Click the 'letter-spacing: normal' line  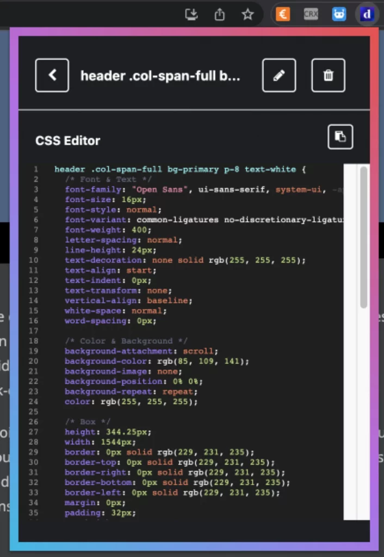click(123, 240)
